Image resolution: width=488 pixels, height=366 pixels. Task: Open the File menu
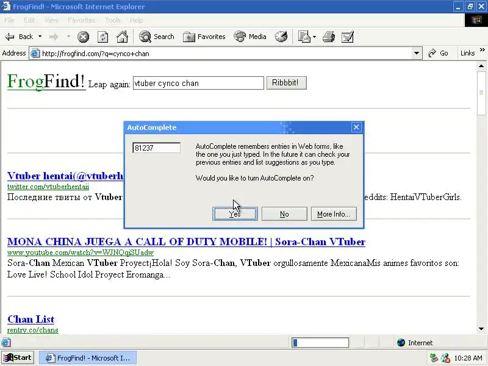click(x=9, y=20)
